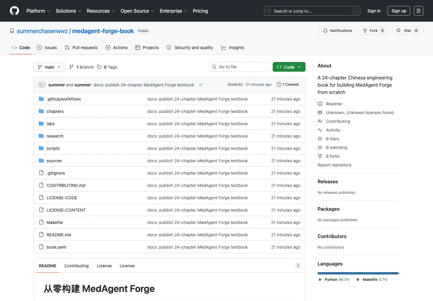Expand the Open Source menu

click(x=137, y=11)
